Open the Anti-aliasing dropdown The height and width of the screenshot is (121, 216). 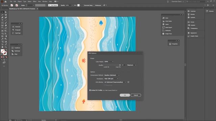click(115, 82)
